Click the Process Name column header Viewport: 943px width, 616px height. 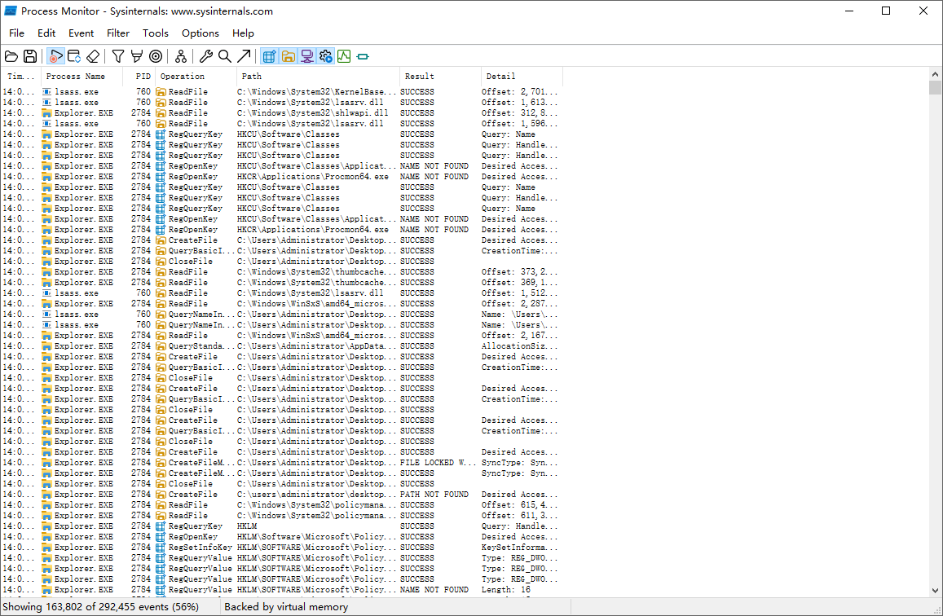(82, 77)
